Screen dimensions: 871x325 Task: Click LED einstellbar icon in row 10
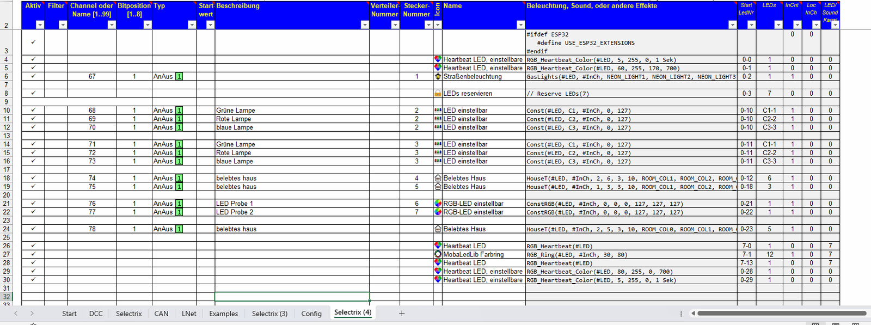(x=438, y=111)
